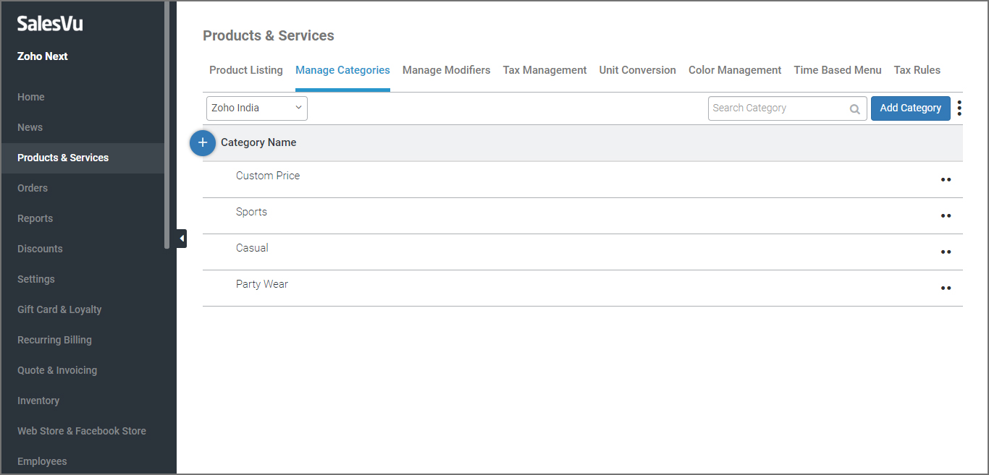This screenshot has width=989, height=475.
Task: Click the vertical three-dot menu near Add Category
Action: [x=959, y=108]
